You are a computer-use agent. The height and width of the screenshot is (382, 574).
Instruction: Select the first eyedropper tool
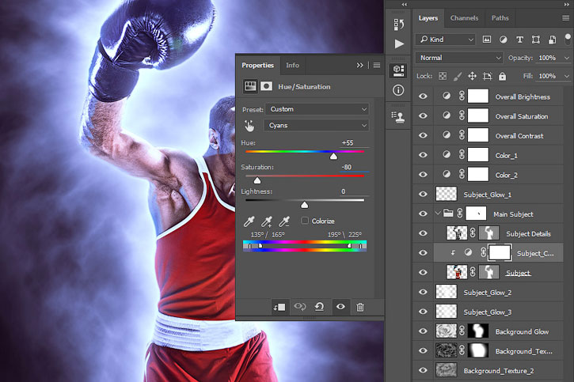pyautogui.click(x=249, y=221)
